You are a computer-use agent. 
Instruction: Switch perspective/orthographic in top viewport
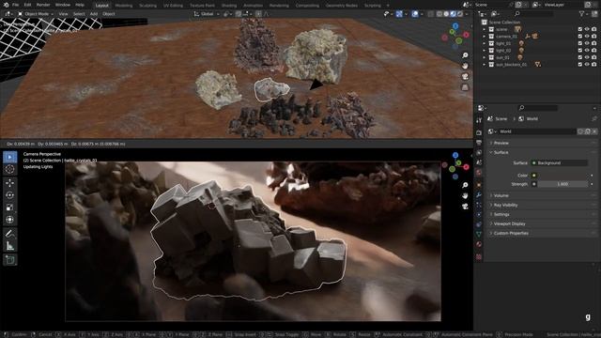pyautogui.click(x=465, y=87)
